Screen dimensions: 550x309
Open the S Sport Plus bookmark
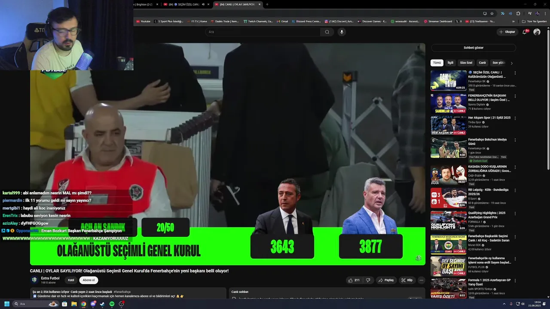pos(168,21)
